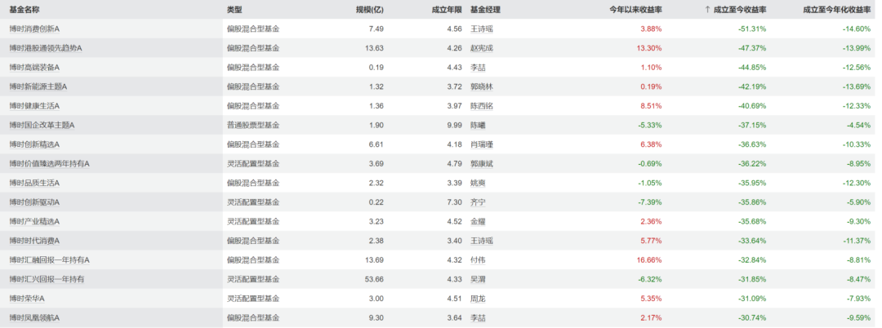882x328 pixels.
Task: Click the scale value 7.49
Action: (x=376, y=29)
